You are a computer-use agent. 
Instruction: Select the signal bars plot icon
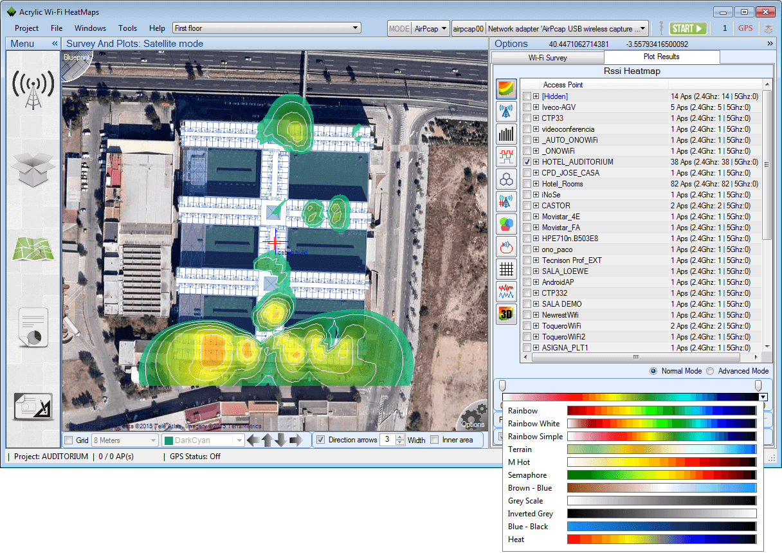507,134
